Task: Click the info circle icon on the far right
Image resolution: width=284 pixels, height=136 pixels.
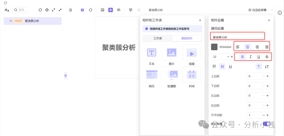Action: [x=280, y=13]
